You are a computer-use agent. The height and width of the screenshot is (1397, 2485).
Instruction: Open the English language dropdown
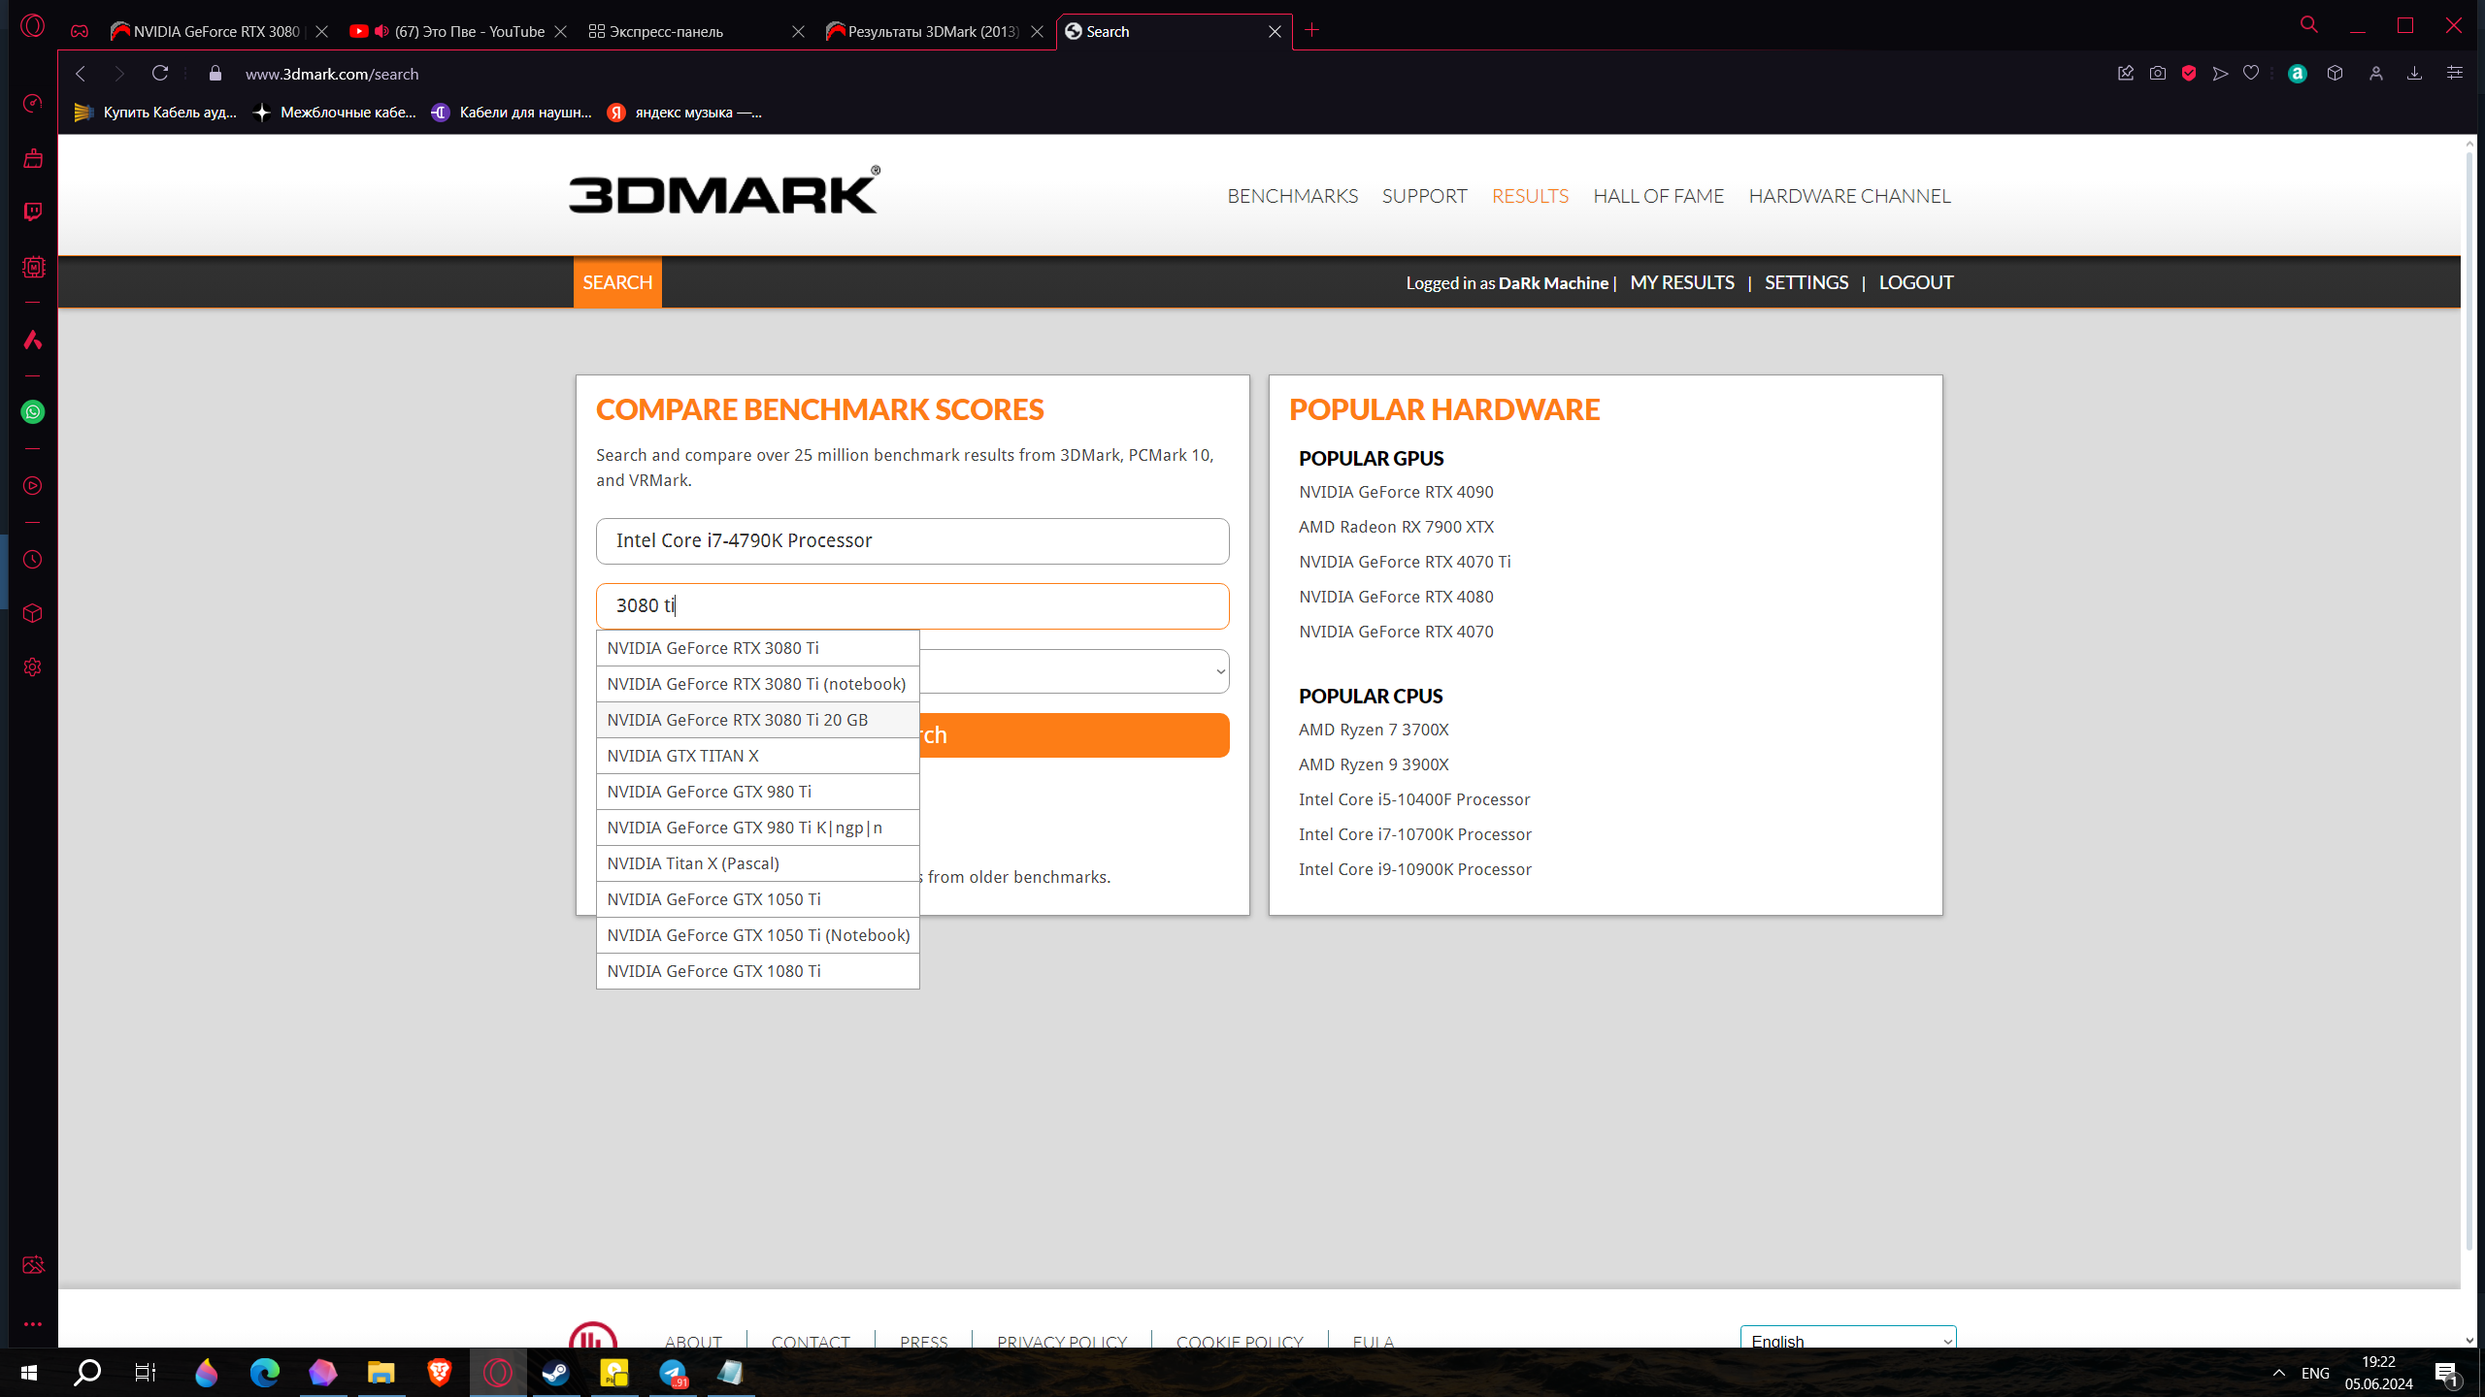(1847, 1341)
